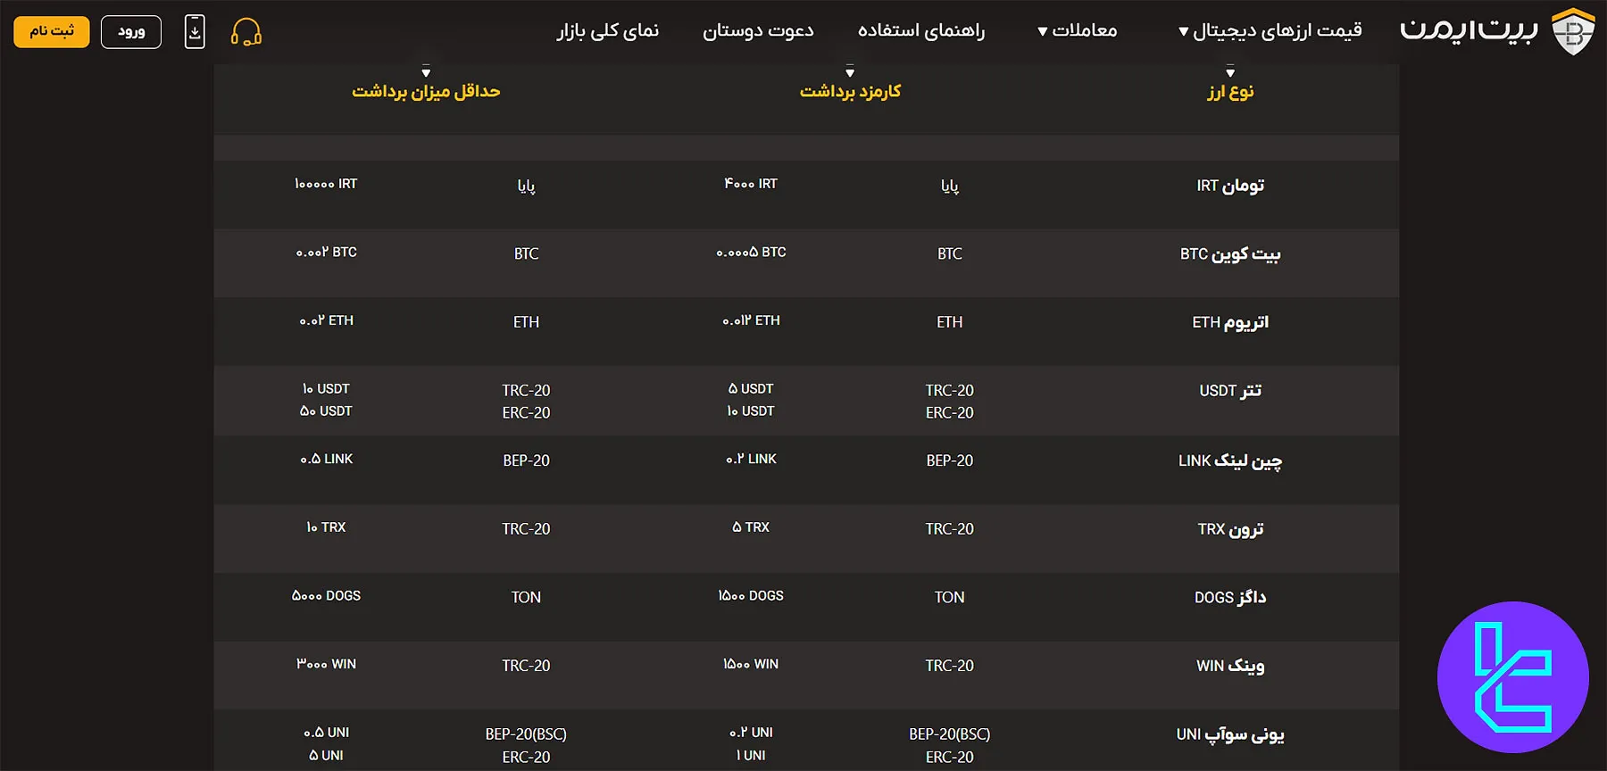The height and width of the screenshot is (771, 1607).
Task: Click the ۰.۲ LINK fee value
Action: (x=751, y=459)
